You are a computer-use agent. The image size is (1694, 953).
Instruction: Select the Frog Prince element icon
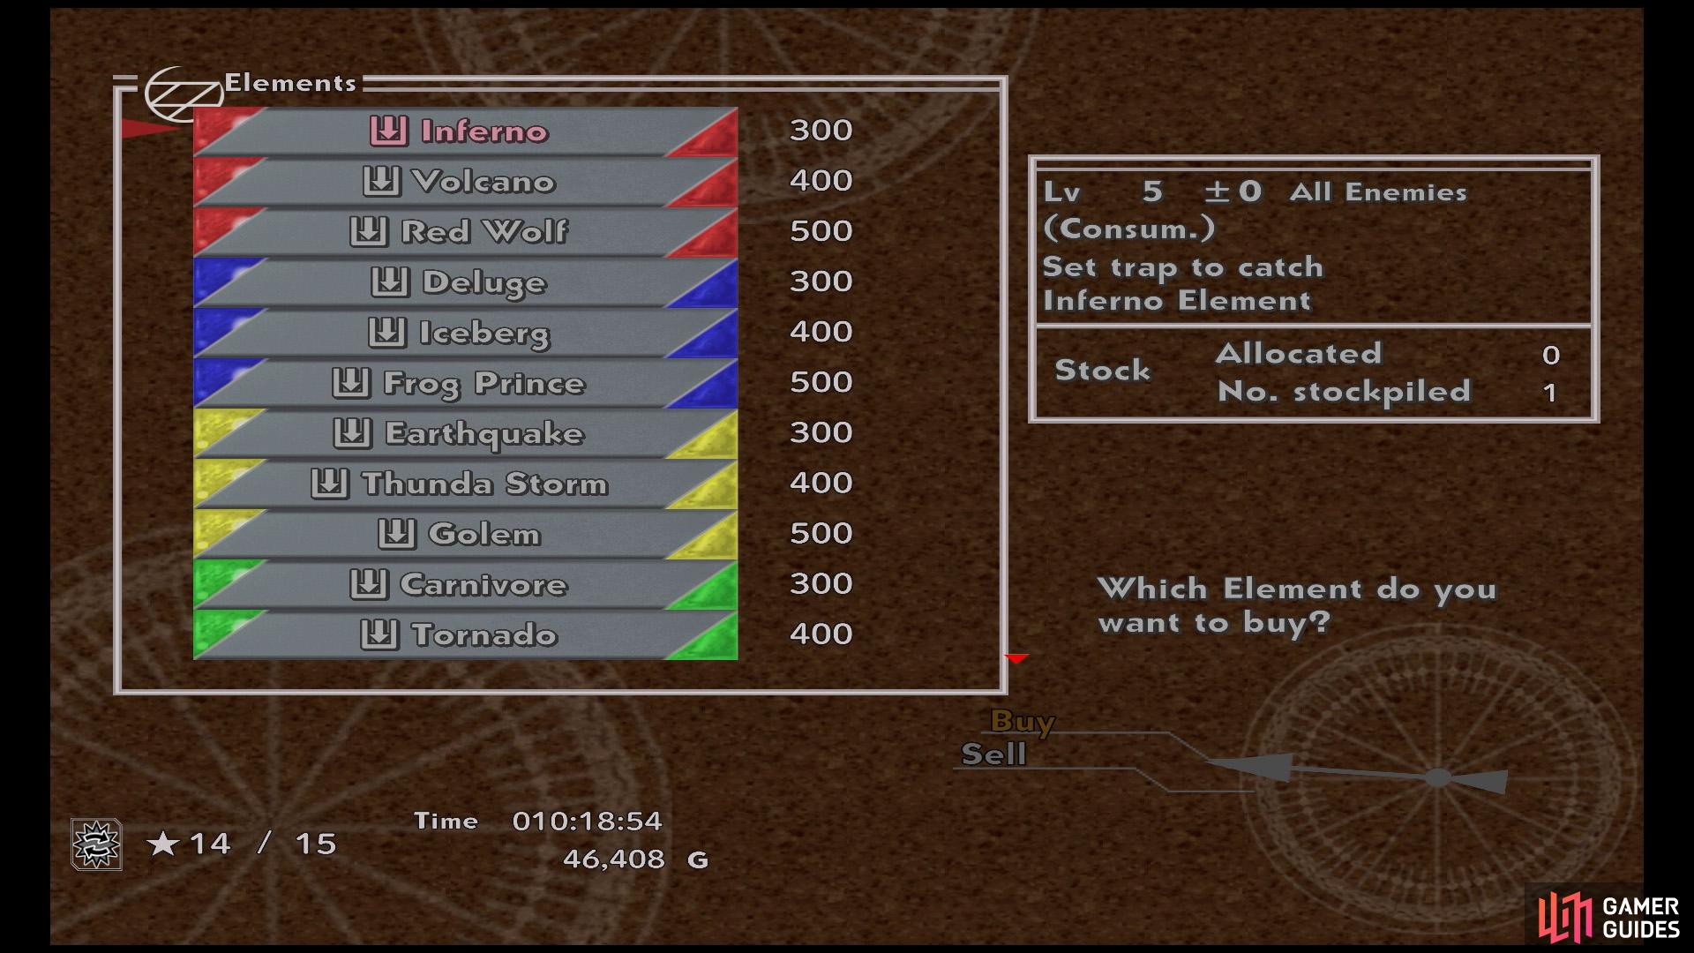359,382
